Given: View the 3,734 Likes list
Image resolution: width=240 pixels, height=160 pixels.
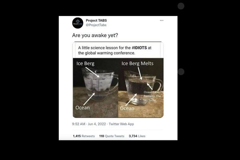Looking at the screenshot, I should point(137,136).
